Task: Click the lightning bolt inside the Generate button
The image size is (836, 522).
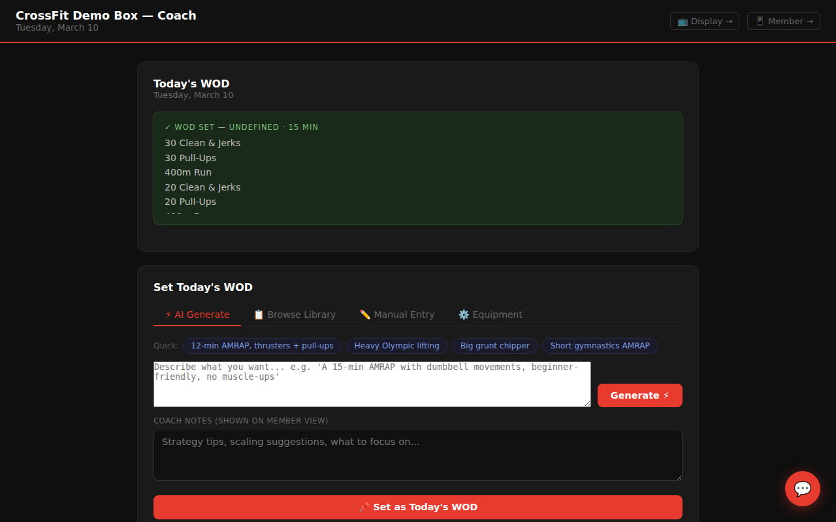Action: [x=665, y=395]
